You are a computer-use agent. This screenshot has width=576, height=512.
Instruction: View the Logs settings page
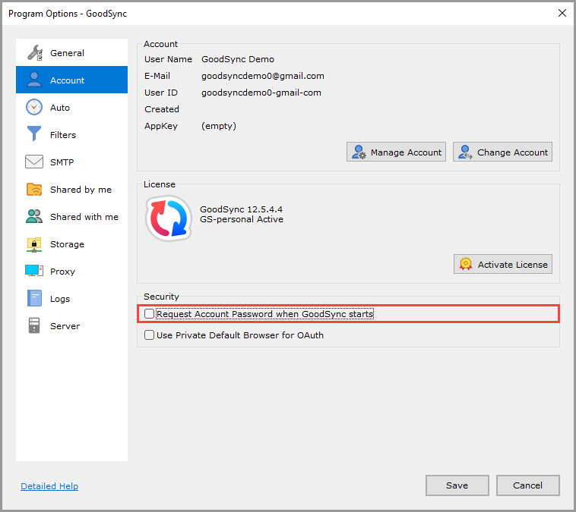(x=71, y=299)
